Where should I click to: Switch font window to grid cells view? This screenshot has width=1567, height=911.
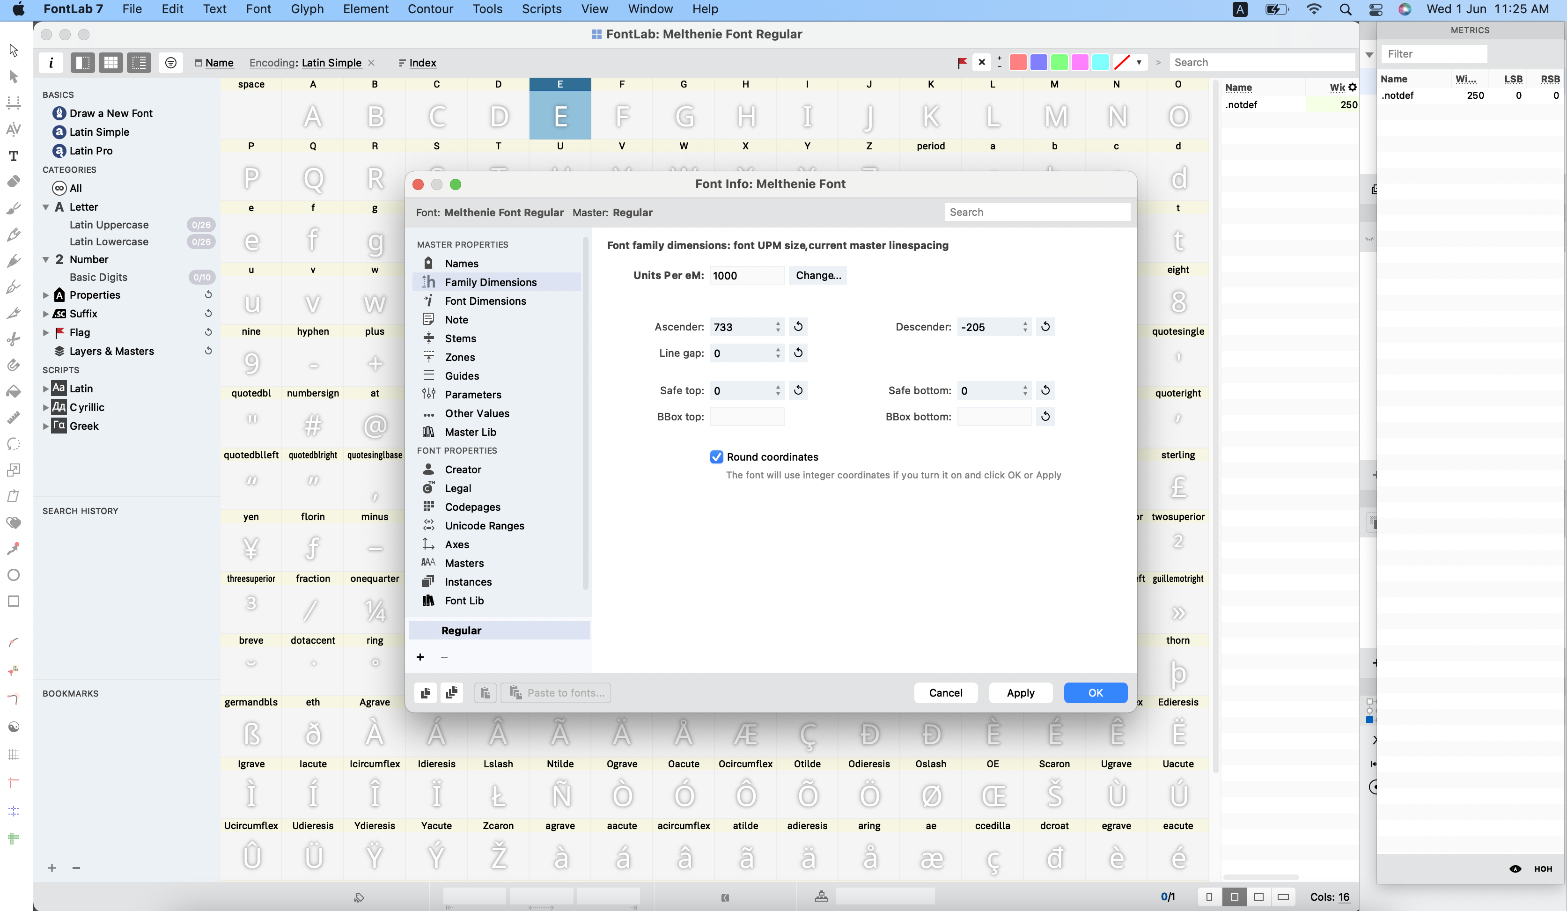110,62
